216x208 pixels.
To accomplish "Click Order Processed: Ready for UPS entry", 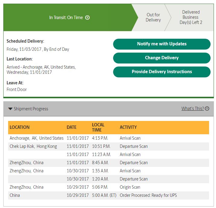I will [x=148, y=195].
